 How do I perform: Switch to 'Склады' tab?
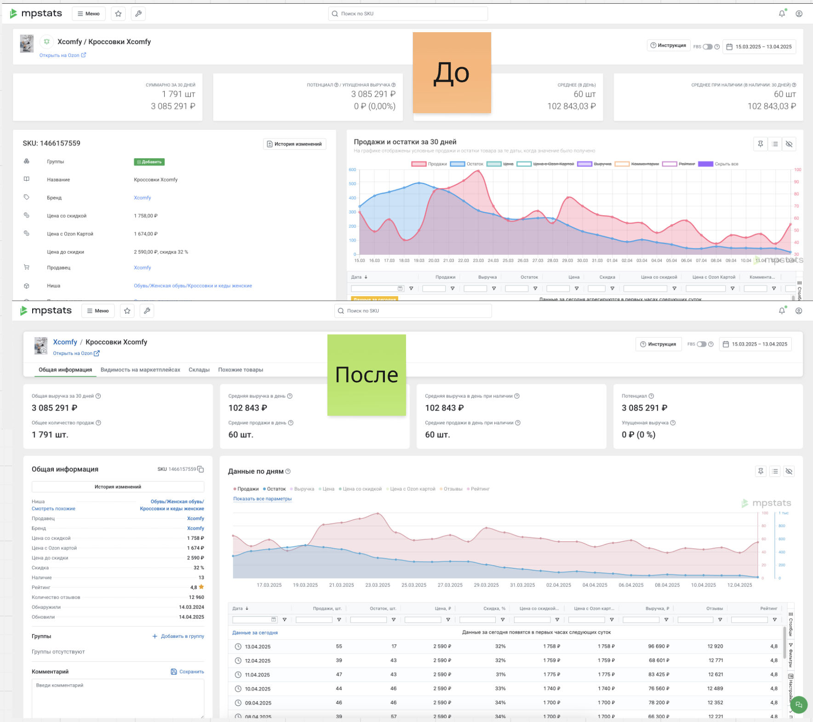pos(199,370)
